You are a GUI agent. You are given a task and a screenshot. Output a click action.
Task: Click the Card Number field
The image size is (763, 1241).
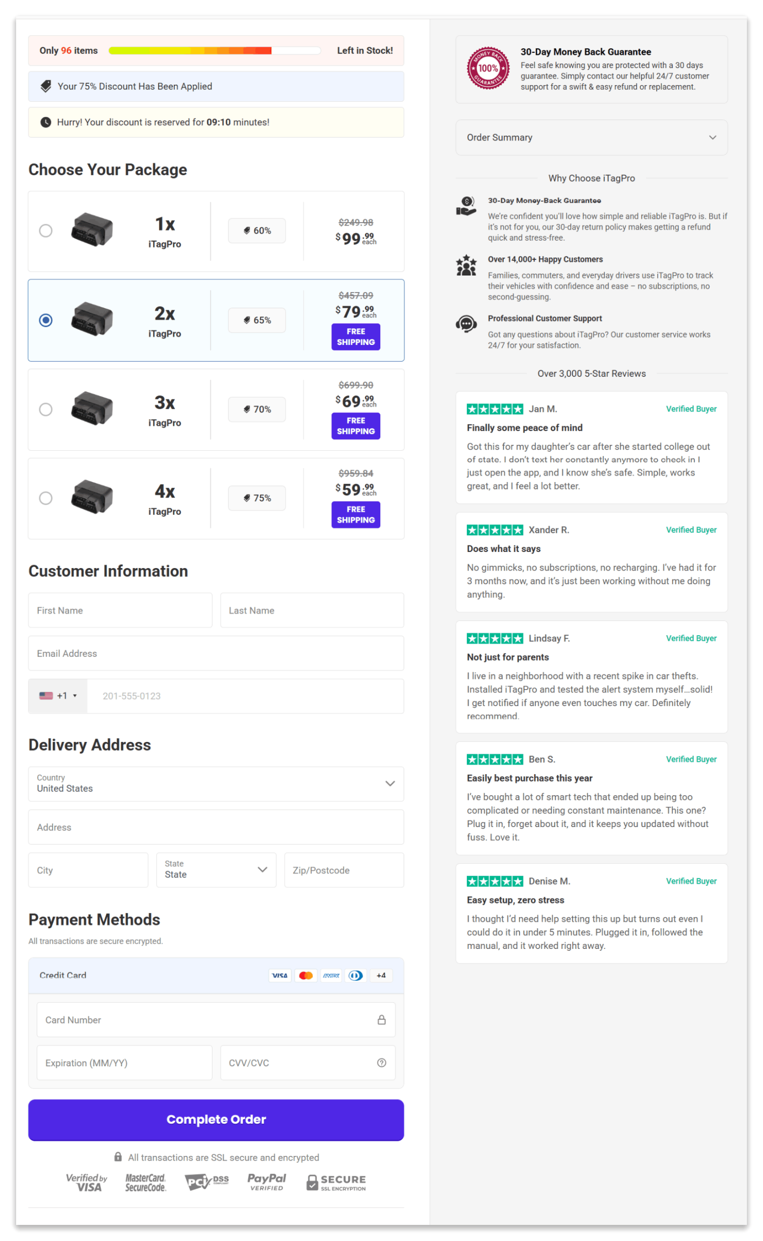tap(216, 1020)
